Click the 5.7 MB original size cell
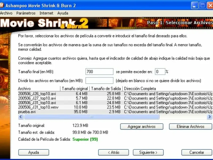213x160 pixels. (x=81, y=98)
